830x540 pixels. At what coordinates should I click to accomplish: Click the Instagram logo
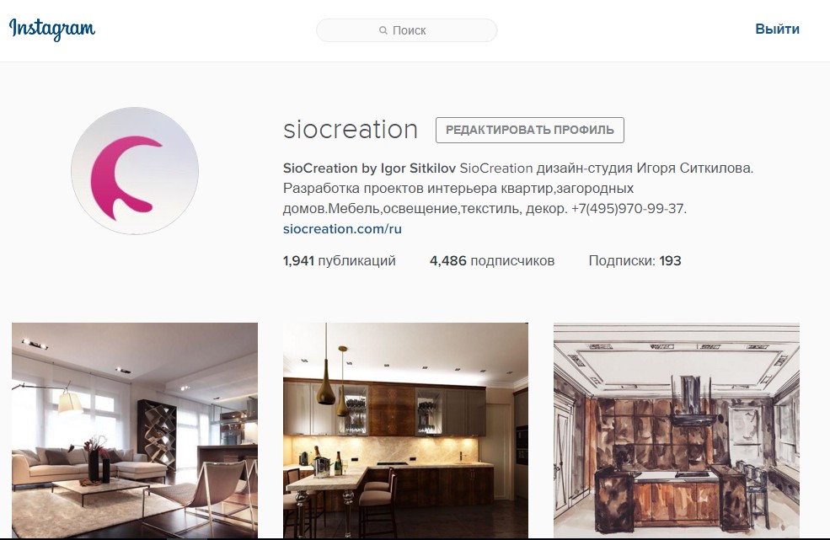(x=52, y=29)
